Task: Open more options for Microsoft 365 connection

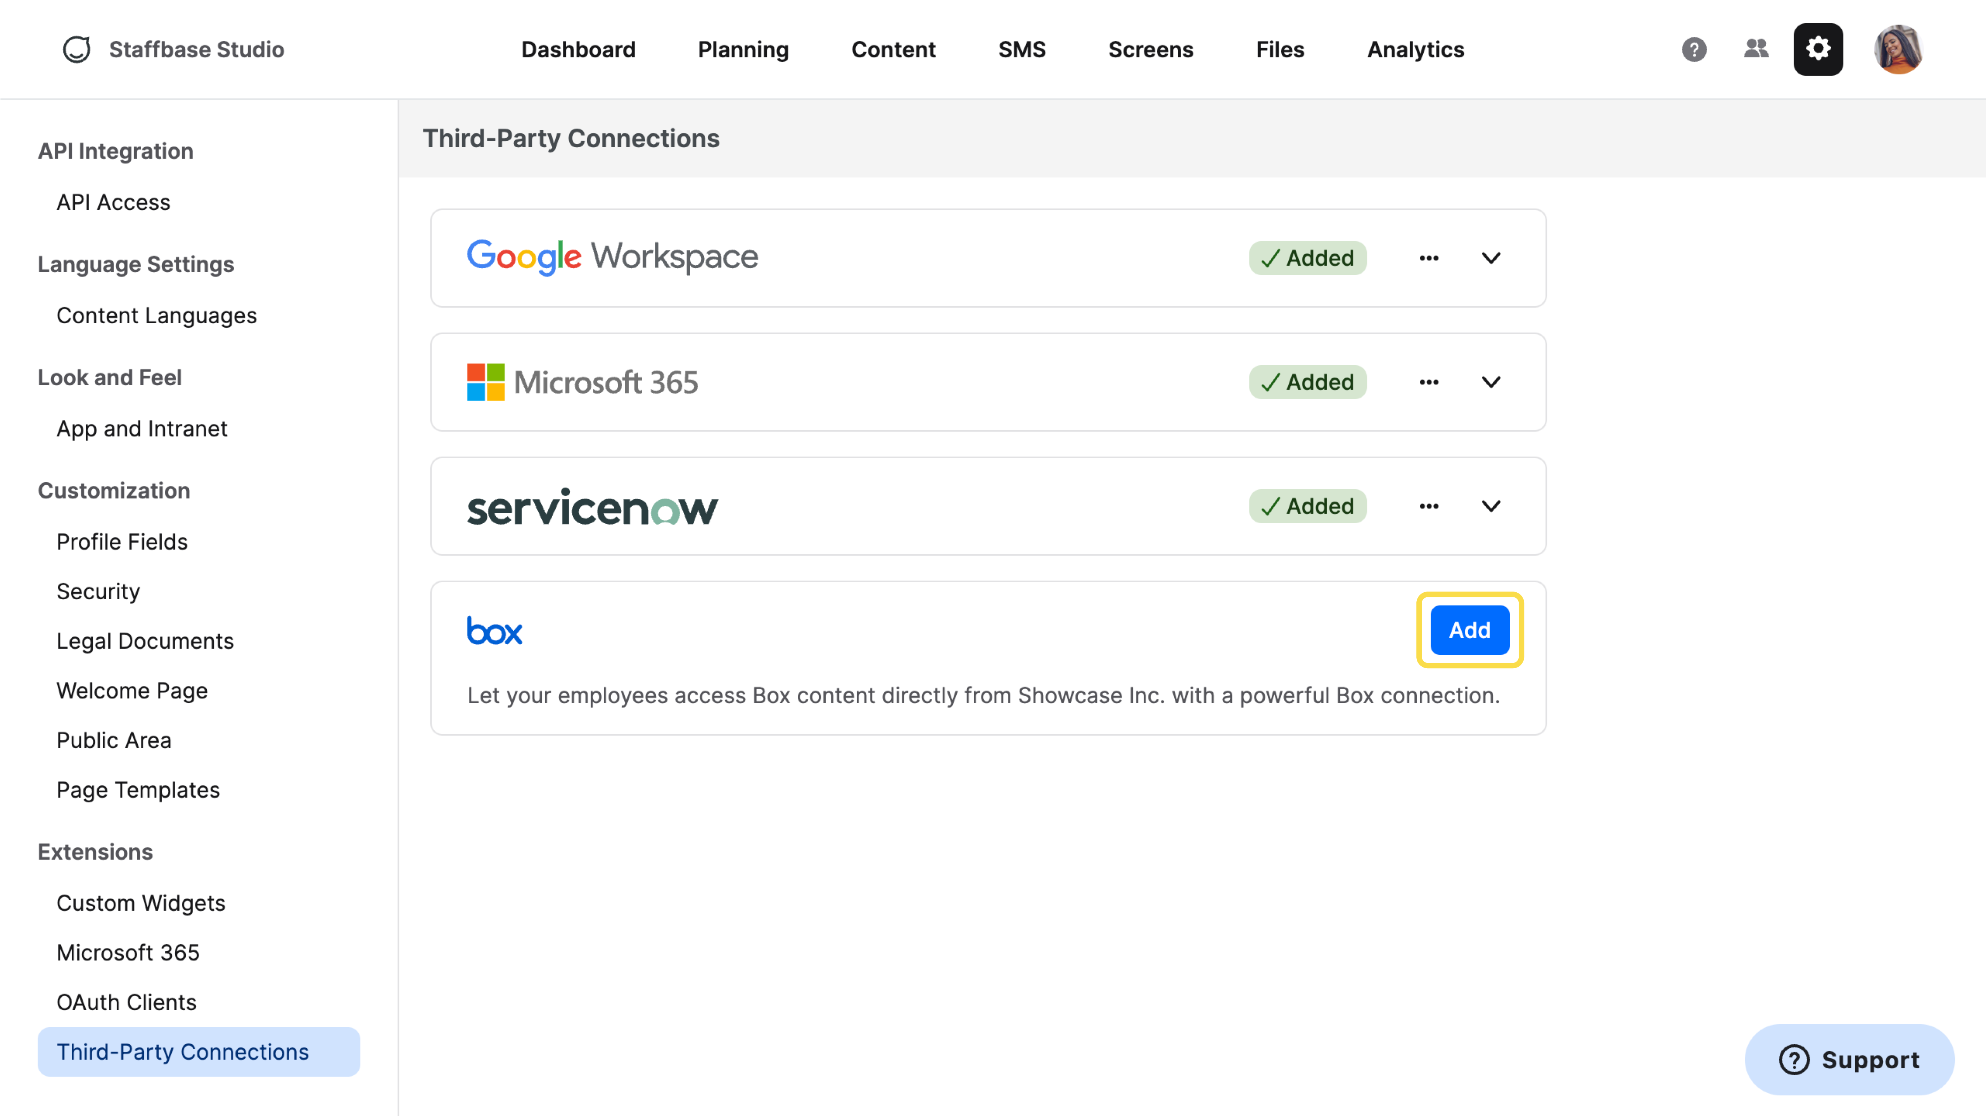Action: 1429,382
